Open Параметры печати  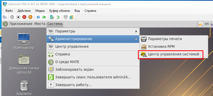(x=174, y=39)
